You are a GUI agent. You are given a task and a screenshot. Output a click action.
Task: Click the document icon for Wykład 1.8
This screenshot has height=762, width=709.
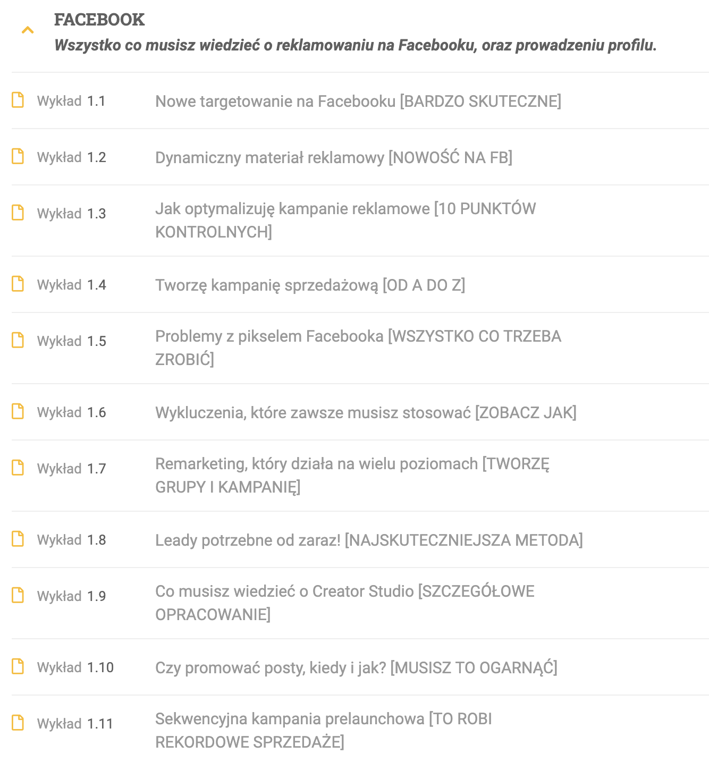[18, 539]
